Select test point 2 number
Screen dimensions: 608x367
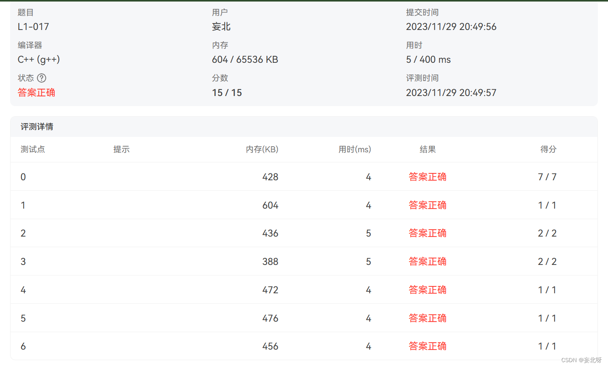click(23, 233)
